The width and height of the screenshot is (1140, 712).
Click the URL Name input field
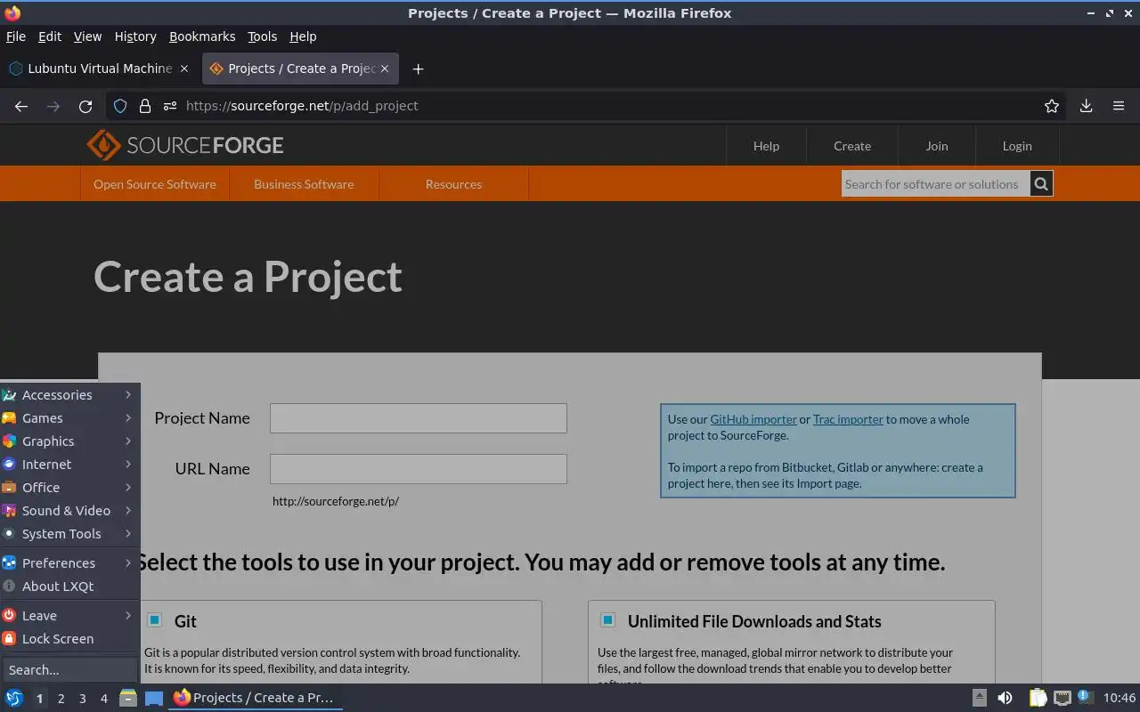click(x=419, y=469)
